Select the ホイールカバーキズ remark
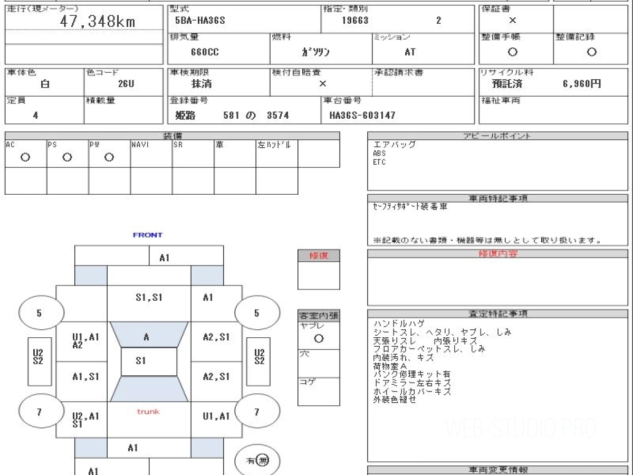This screenshot has height=475, width=633. (411, 392)
